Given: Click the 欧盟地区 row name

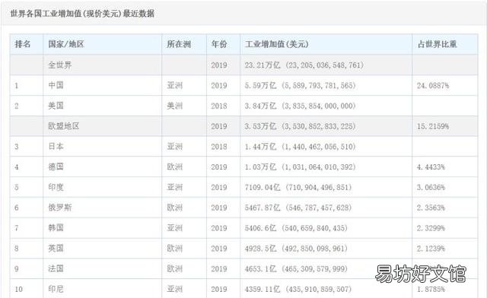Looking at the screenshot, I should click(64, 126).
